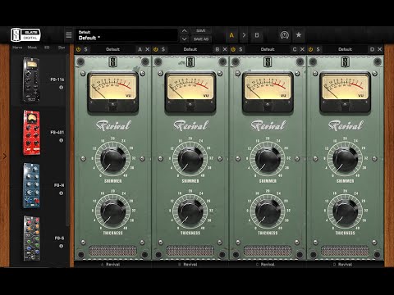Solo slot C with its S button
394x295 pixels.
point(241,49)
